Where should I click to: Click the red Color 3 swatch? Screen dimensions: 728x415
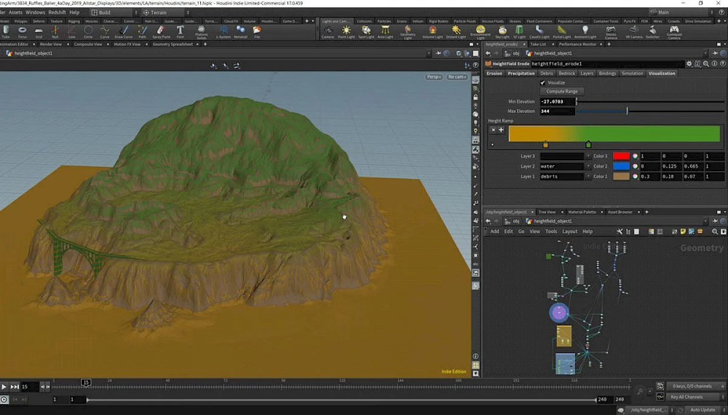[621, 156]
